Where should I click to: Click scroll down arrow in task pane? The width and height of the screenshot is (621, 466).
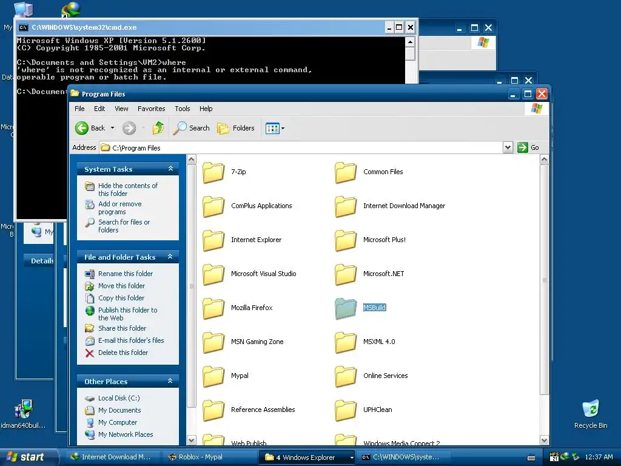tap(191, 441)
